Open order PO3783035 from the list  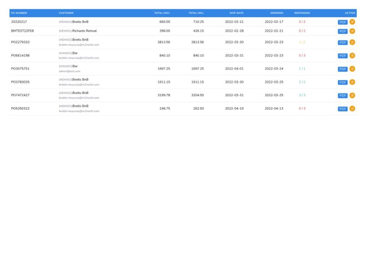20,82
